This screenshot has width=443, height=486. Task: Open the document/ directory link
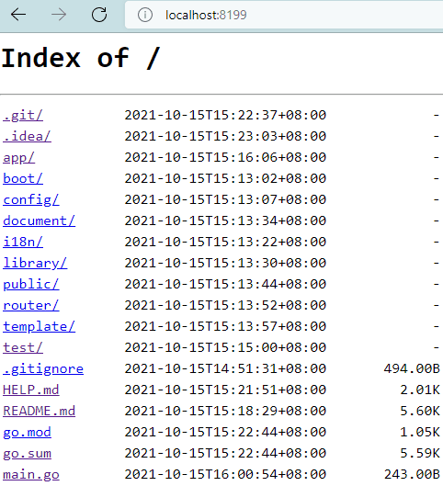click(x=39, y=221)
